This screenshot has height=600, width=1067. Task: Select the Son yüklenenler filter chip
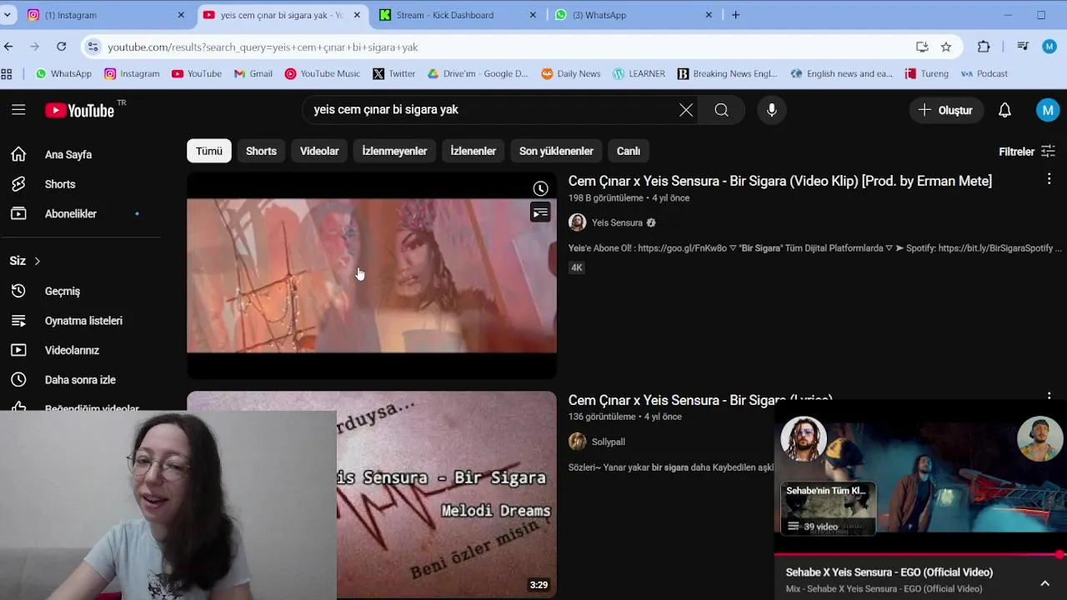click(556, 151)
